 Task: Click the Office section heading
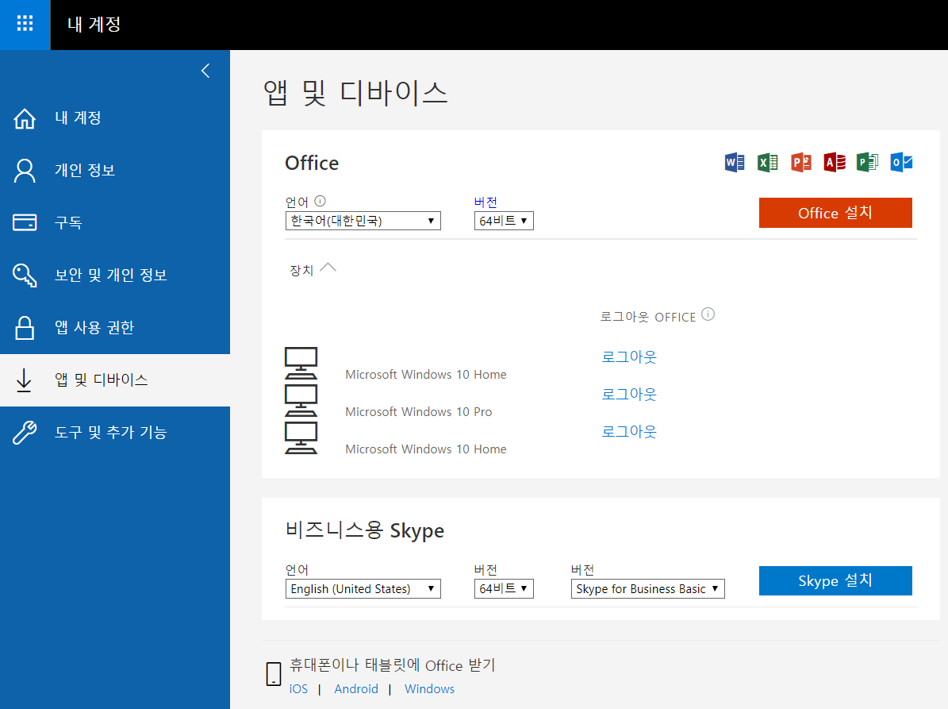[x=312, y=163]
